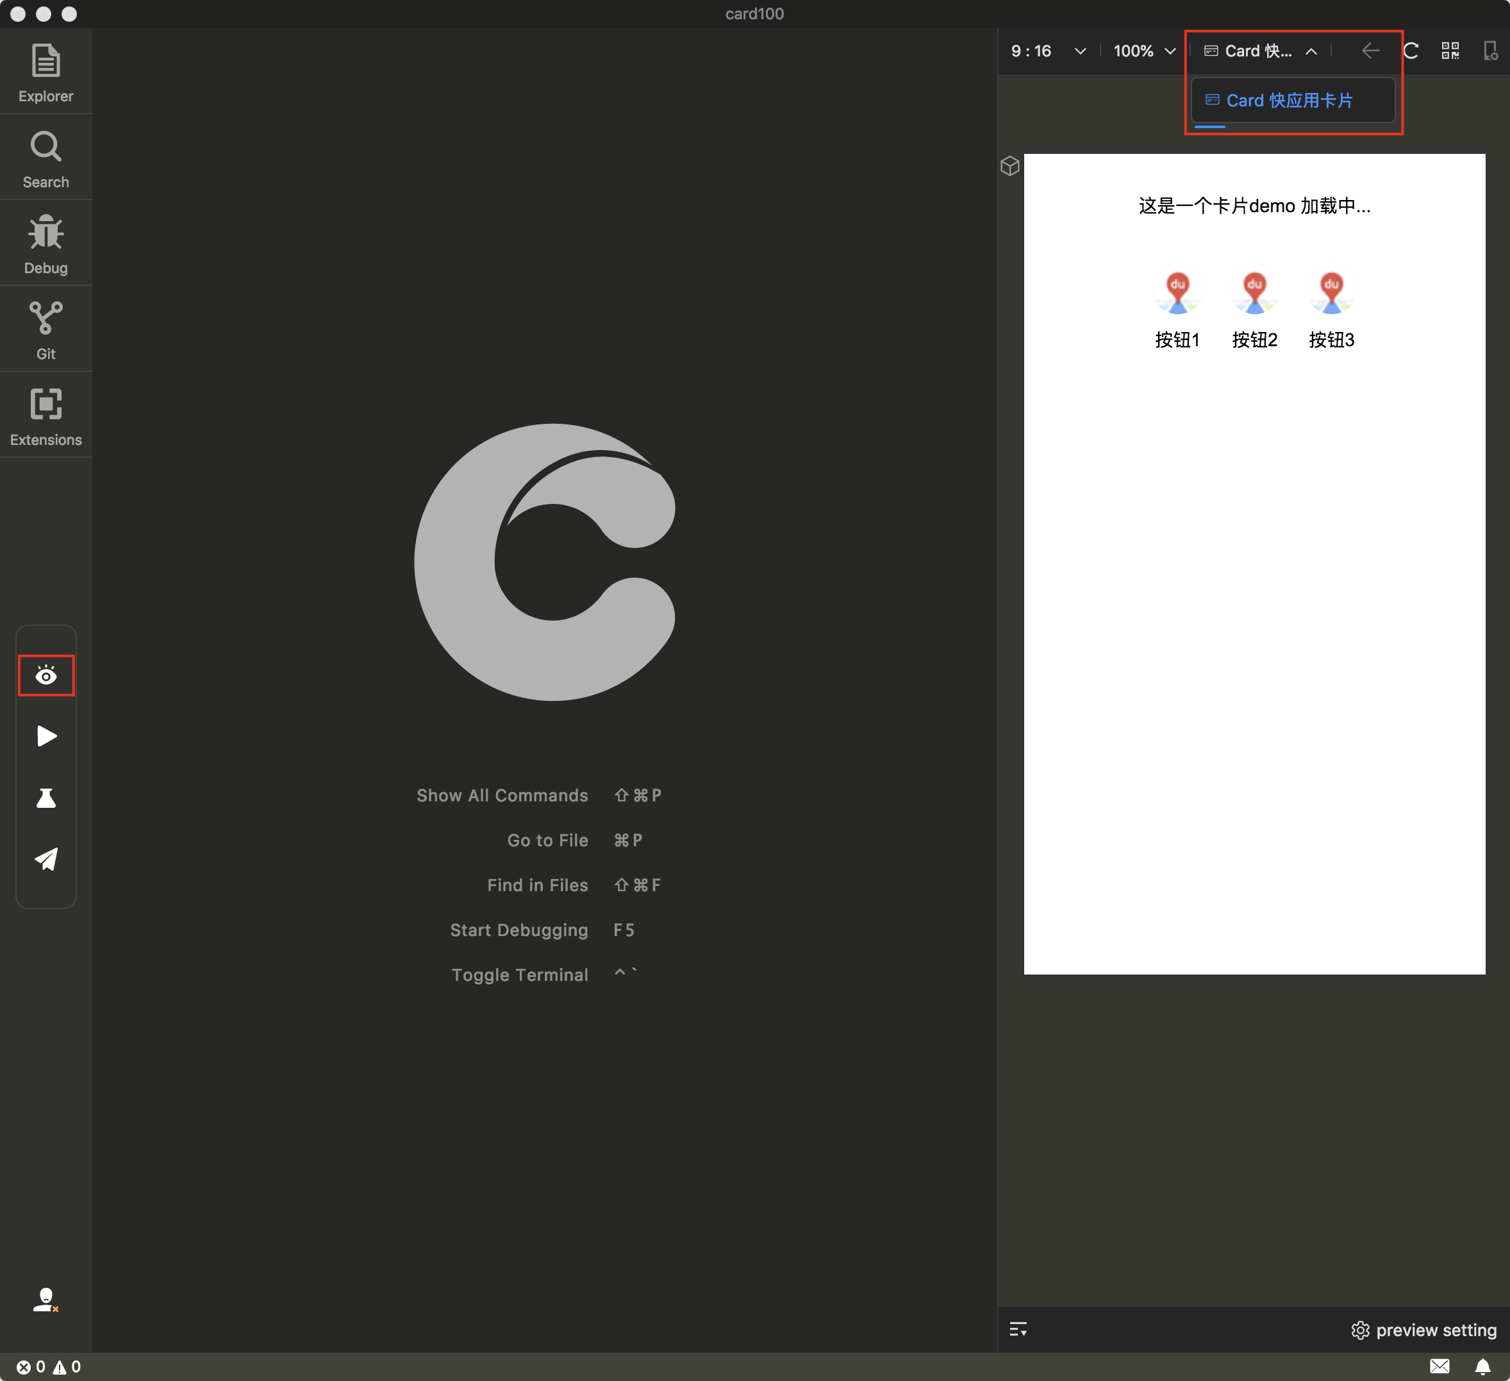The width and height of the screenshot is (1510, 1381).
Task: Click the run (play) icon in sidebar
Action: coord(46,737)
